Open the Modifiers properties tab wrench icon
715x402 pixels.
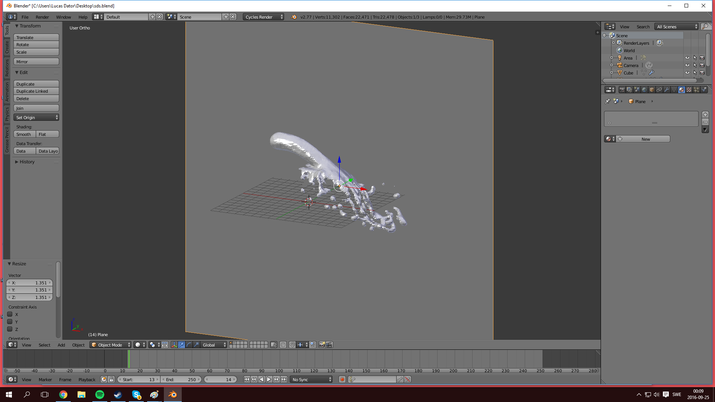click(667, 90)
